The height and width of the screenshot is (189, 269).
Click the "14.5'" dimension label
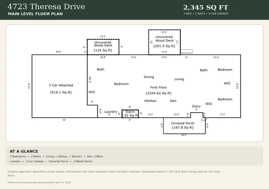(134, 57)
